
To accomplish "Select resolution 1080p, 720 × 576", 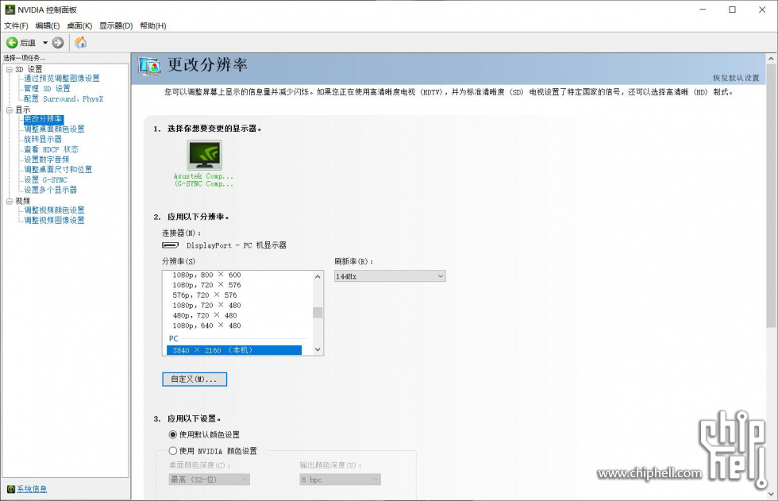I will (x=207, y=285).
